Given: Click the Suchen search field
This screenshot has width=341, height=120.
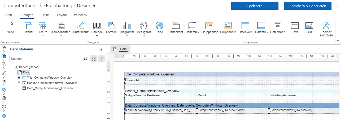Looking at the screenshot, I should (x=46, y=59).
